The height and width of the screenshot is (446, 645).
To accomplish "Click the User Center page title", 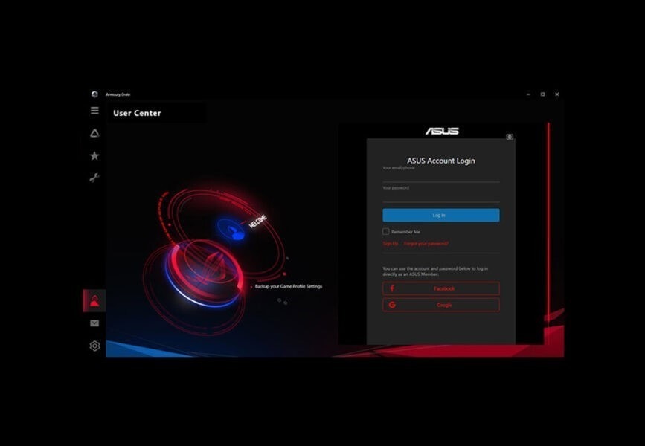I will point(137,113).
